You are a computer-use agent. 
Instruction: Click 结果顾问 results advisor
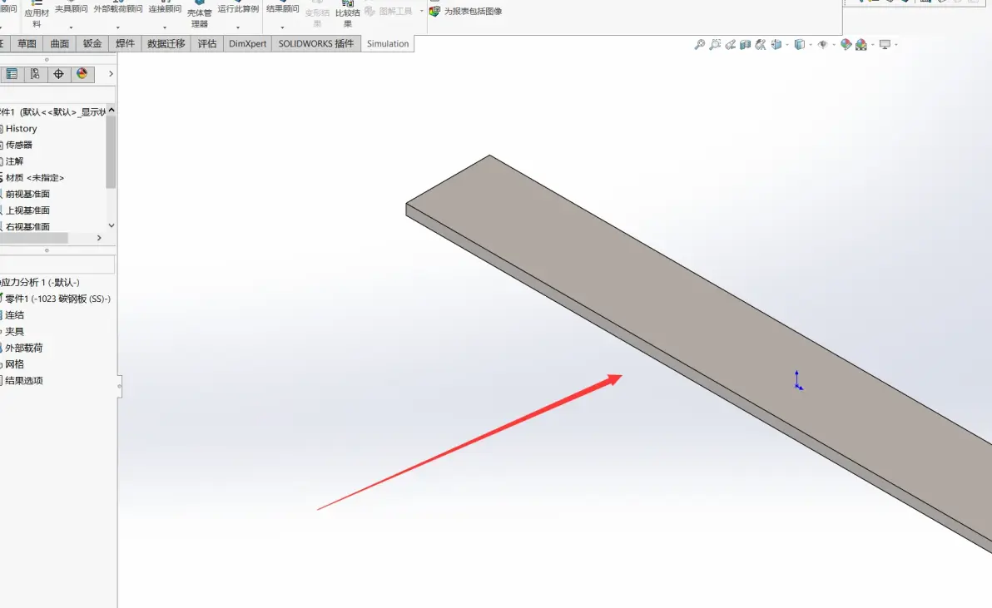tap(283, 8)
